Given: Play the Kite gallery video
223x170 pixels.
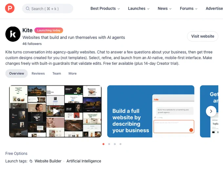Looking at the screenshot, I should [x=55, y=111].
